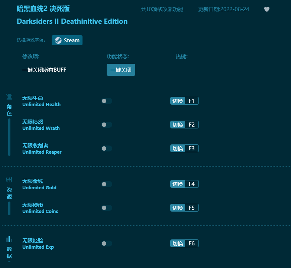This screenshot has width=291, height=268.
Task: Click the 无限收割者 Chinese label
Action: point(35,146)
